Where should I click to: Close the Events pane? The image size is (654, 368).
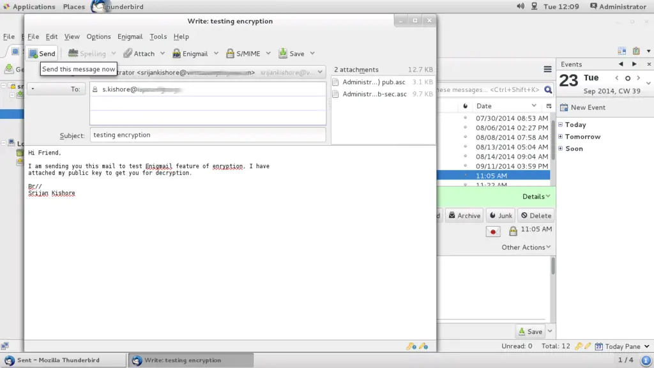(x=649, y=65)
